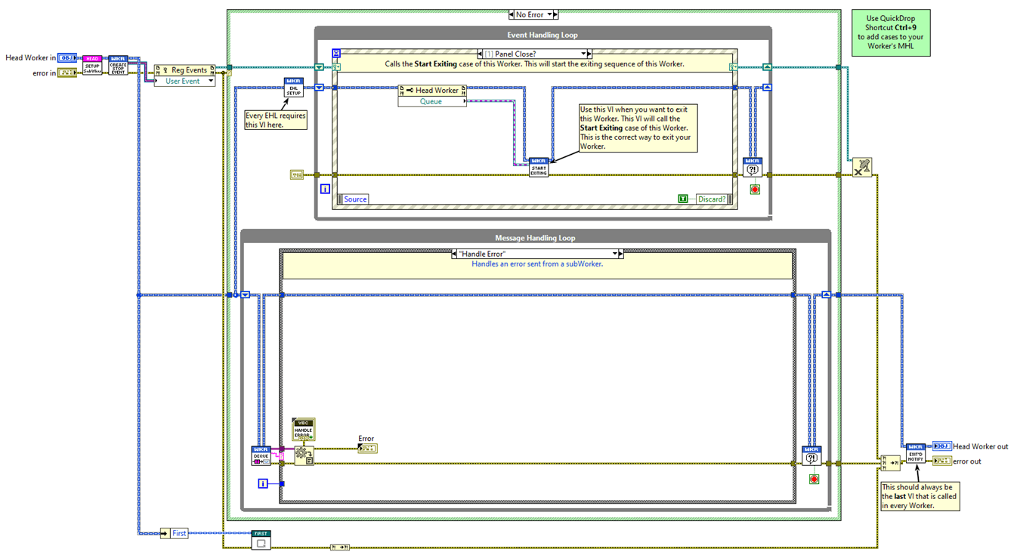Click the Event Handling Loop error check VI
Image resolution: width=1017 pixels, height=555 pixels.
tap(753, 167)
